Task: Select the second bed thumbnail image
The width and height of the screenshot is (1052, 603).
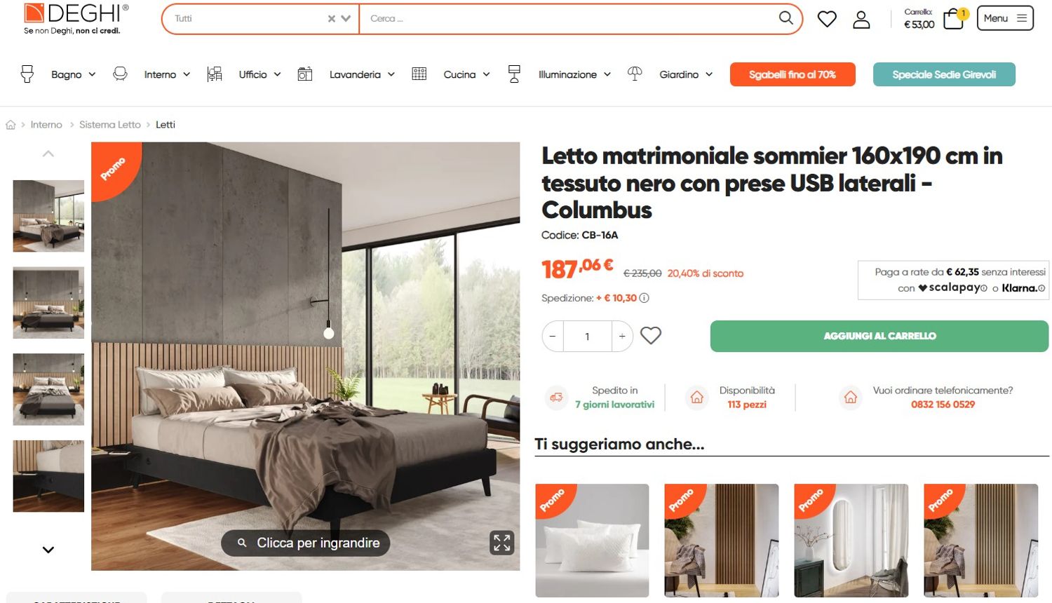Action: [x=48, y=303]
